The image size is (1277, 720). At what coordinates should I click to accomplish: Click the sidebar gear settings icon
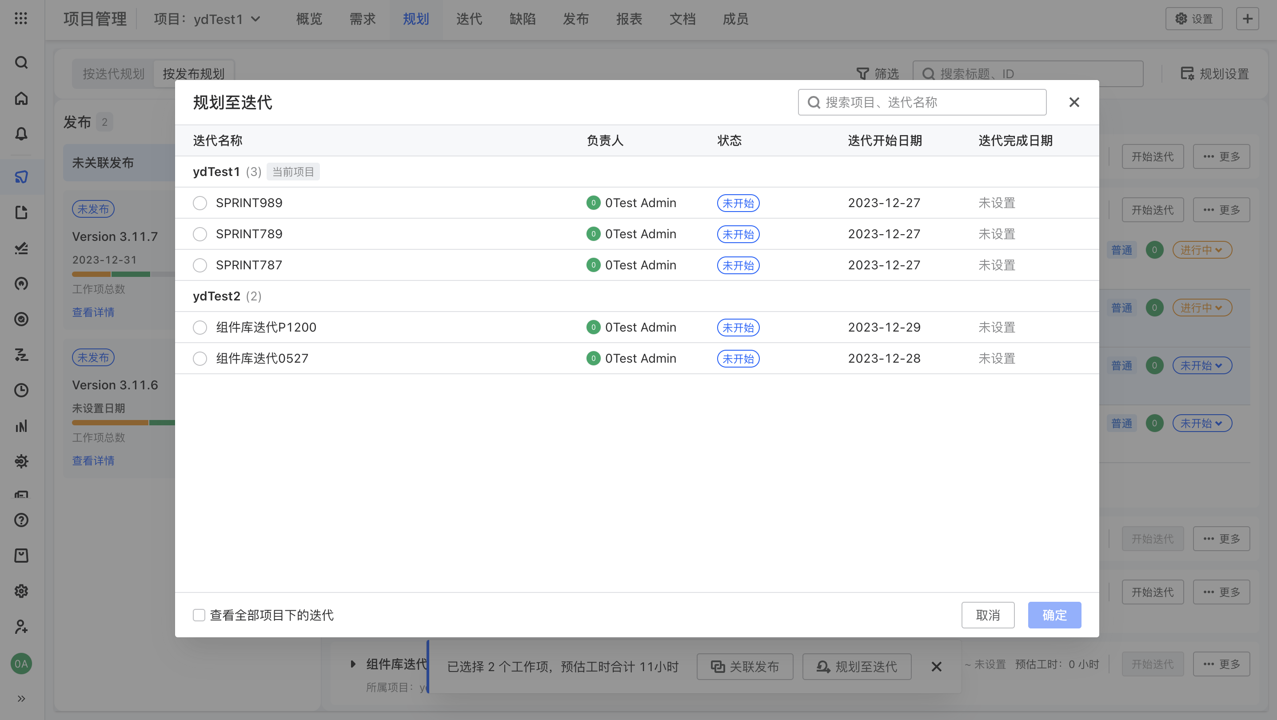coord(21,591)
